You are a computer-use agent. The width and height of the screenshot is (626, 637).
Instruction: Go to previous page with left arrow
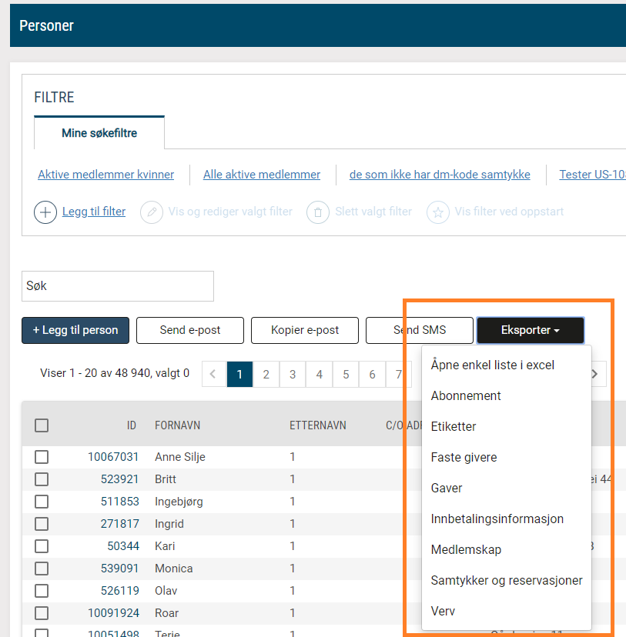pyautogui.click(x=213, y=375)
